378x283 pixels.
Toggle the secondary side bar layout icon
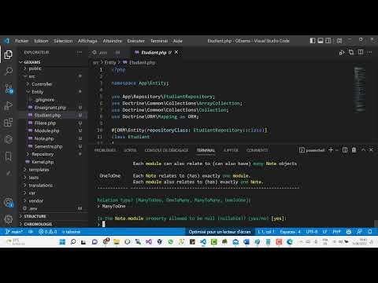click(x=328, y=41)
